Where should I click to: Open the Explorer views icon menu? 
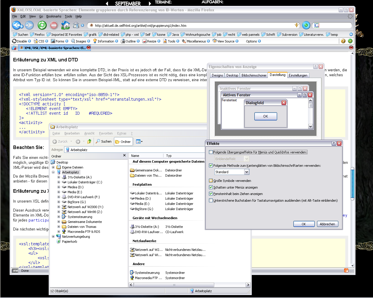[139, 141]
